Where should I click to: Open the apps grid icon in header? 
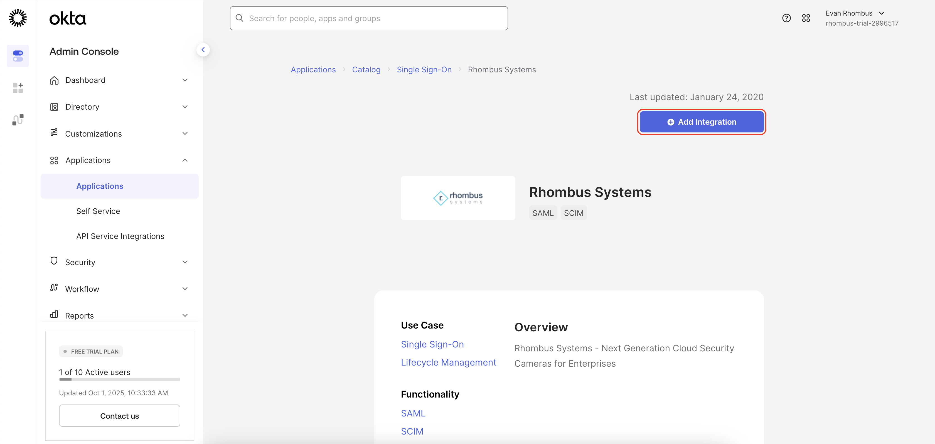click(806, 18)
